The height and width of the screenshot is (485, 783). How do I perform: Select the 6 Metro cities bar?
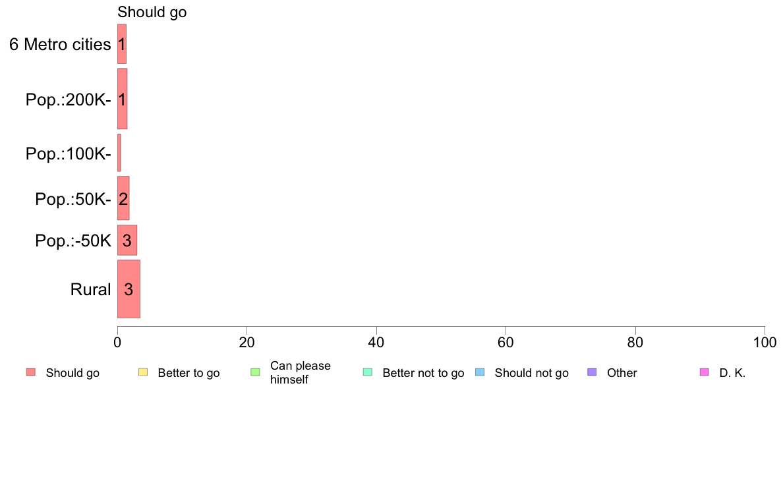[122, 44]
